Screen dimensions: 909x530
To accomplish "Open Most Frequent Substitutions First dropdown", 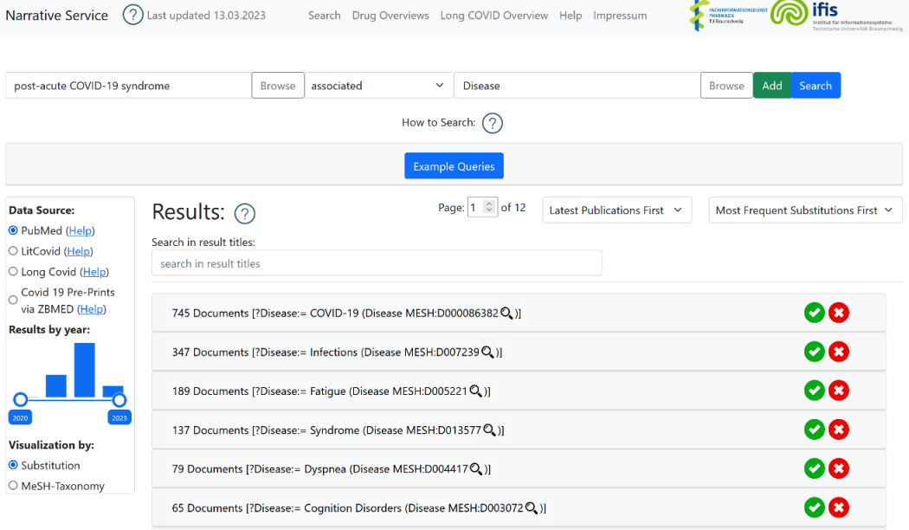I will (804, 210).
